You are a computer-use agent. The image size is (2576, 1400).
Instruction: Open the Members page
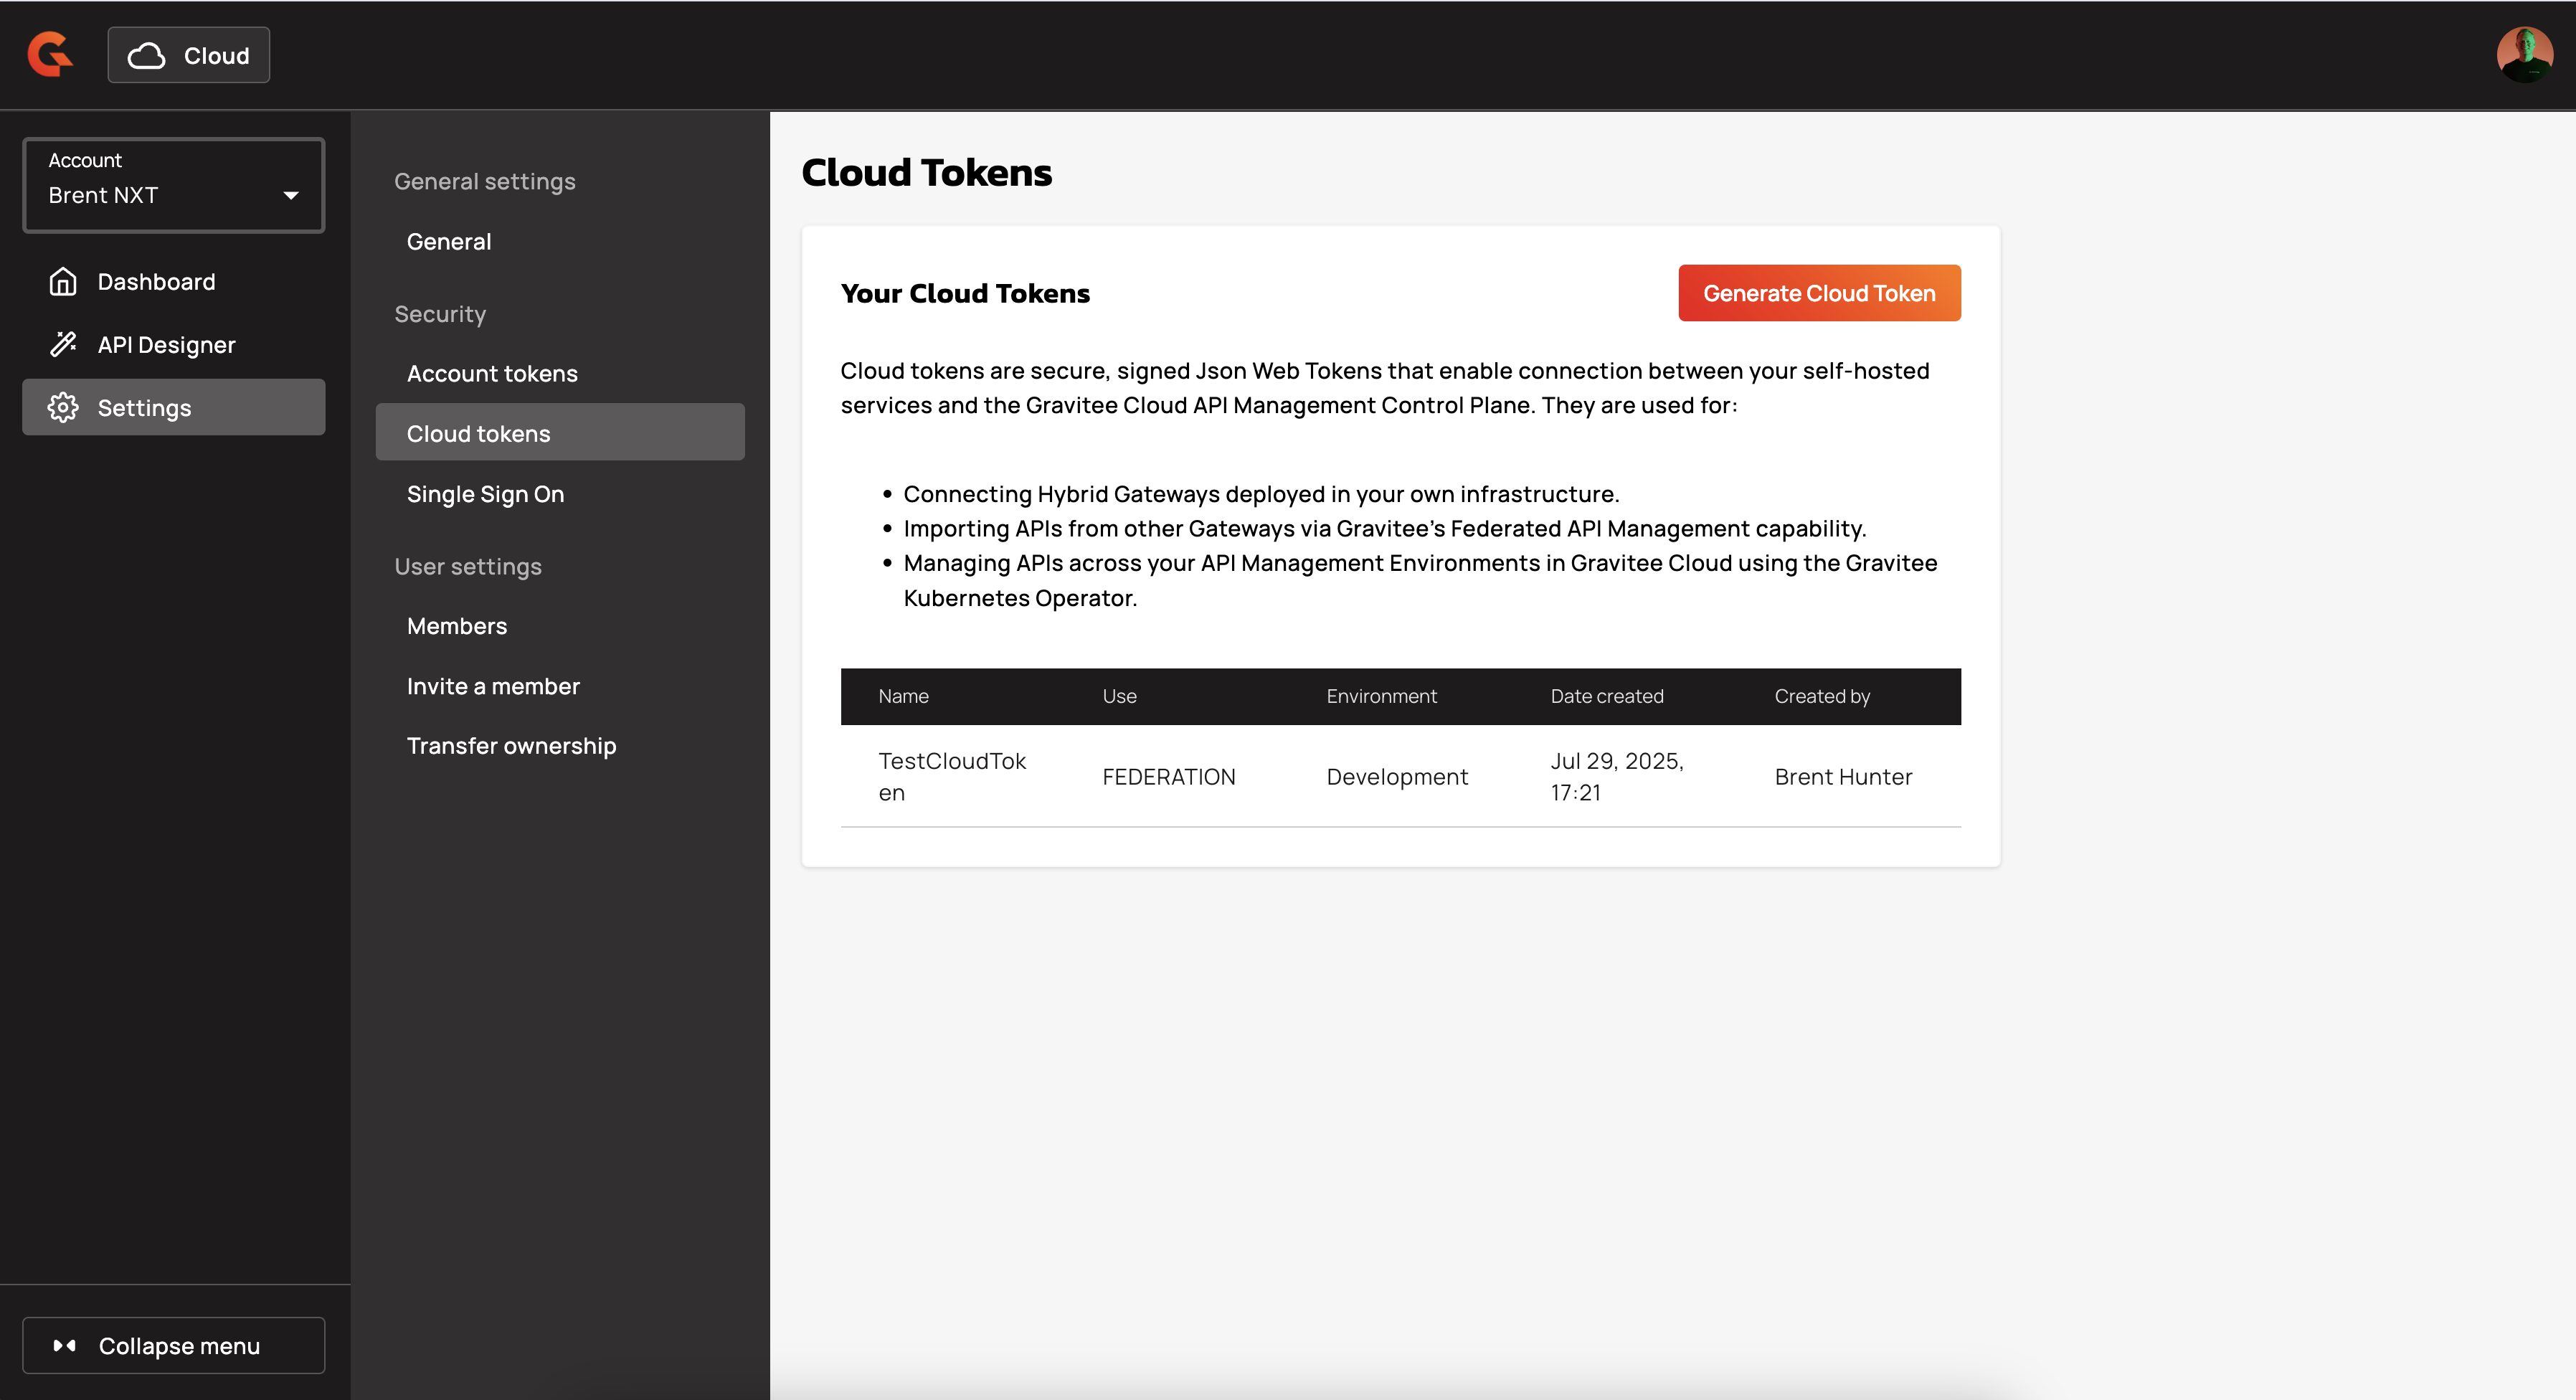(457, 626)
